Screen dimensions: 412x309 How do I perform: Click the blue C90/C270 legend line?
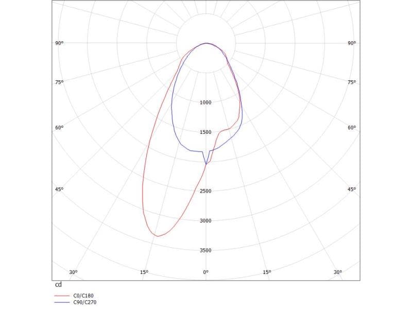[x=61, y=302]
